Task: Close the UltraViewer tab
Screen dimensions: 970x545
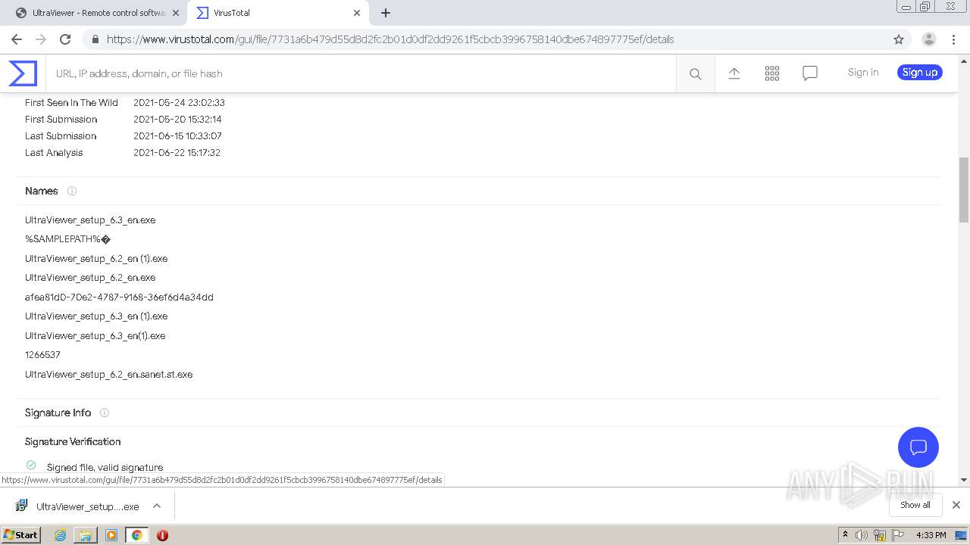Action: [x=176, y=13]
